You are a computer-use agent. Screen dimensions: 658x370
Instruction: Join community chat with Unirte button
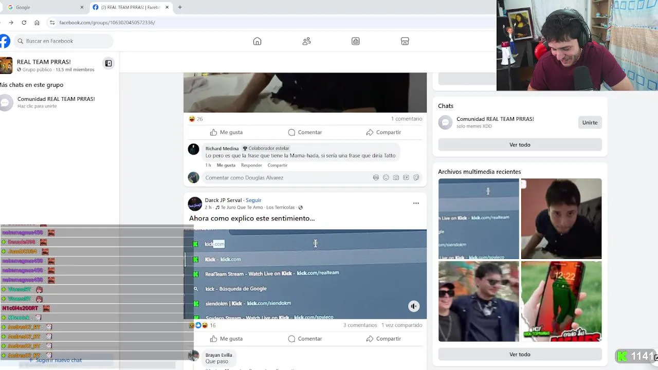pyautogui.click(x=590, y=123)
